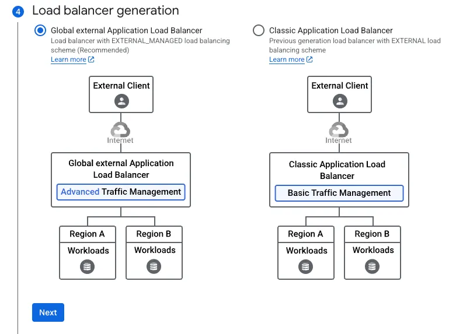This screenshot has width=456, height=334.
Task: Select Classic Application Load Balancer radio button
Action: (259, 30)
